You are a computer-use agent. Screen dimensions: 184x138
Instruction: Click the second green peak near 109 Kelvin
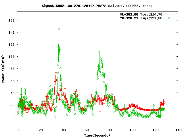(x=99, y=51)
